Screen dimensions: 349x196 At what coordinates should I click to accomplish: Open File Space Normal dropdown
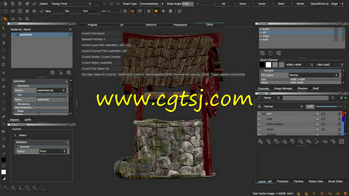314,75
